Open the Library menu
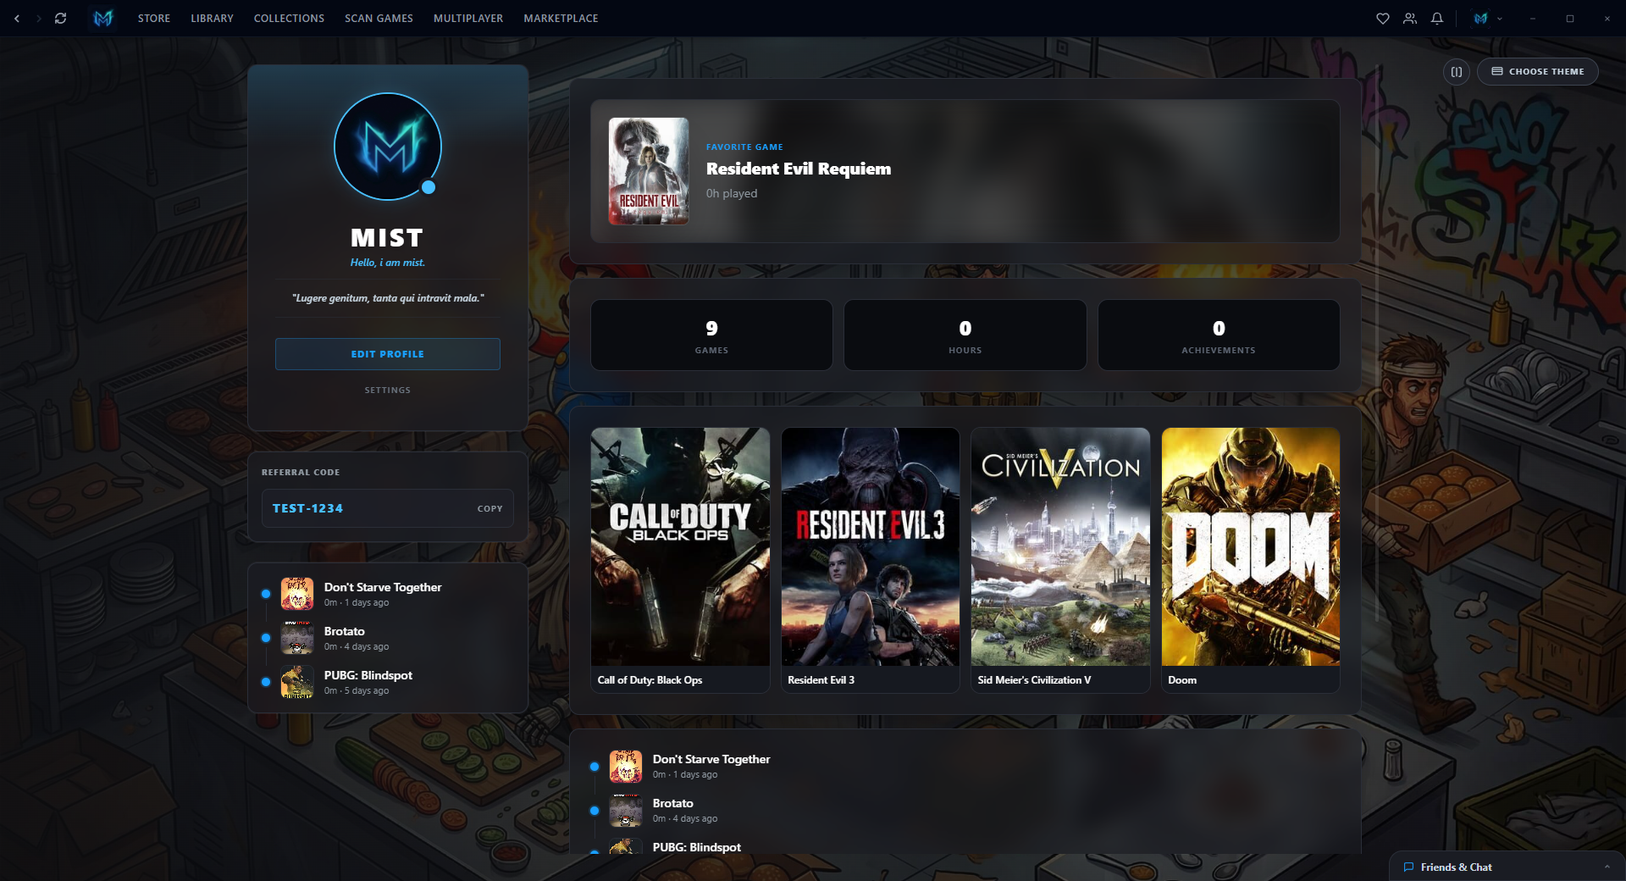 click(x=212, y=18)
